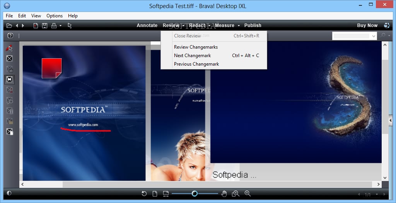Expand the Review dropdown arrow
The image size is (396, 203).
pyautogui.click(x=183, y=25)
